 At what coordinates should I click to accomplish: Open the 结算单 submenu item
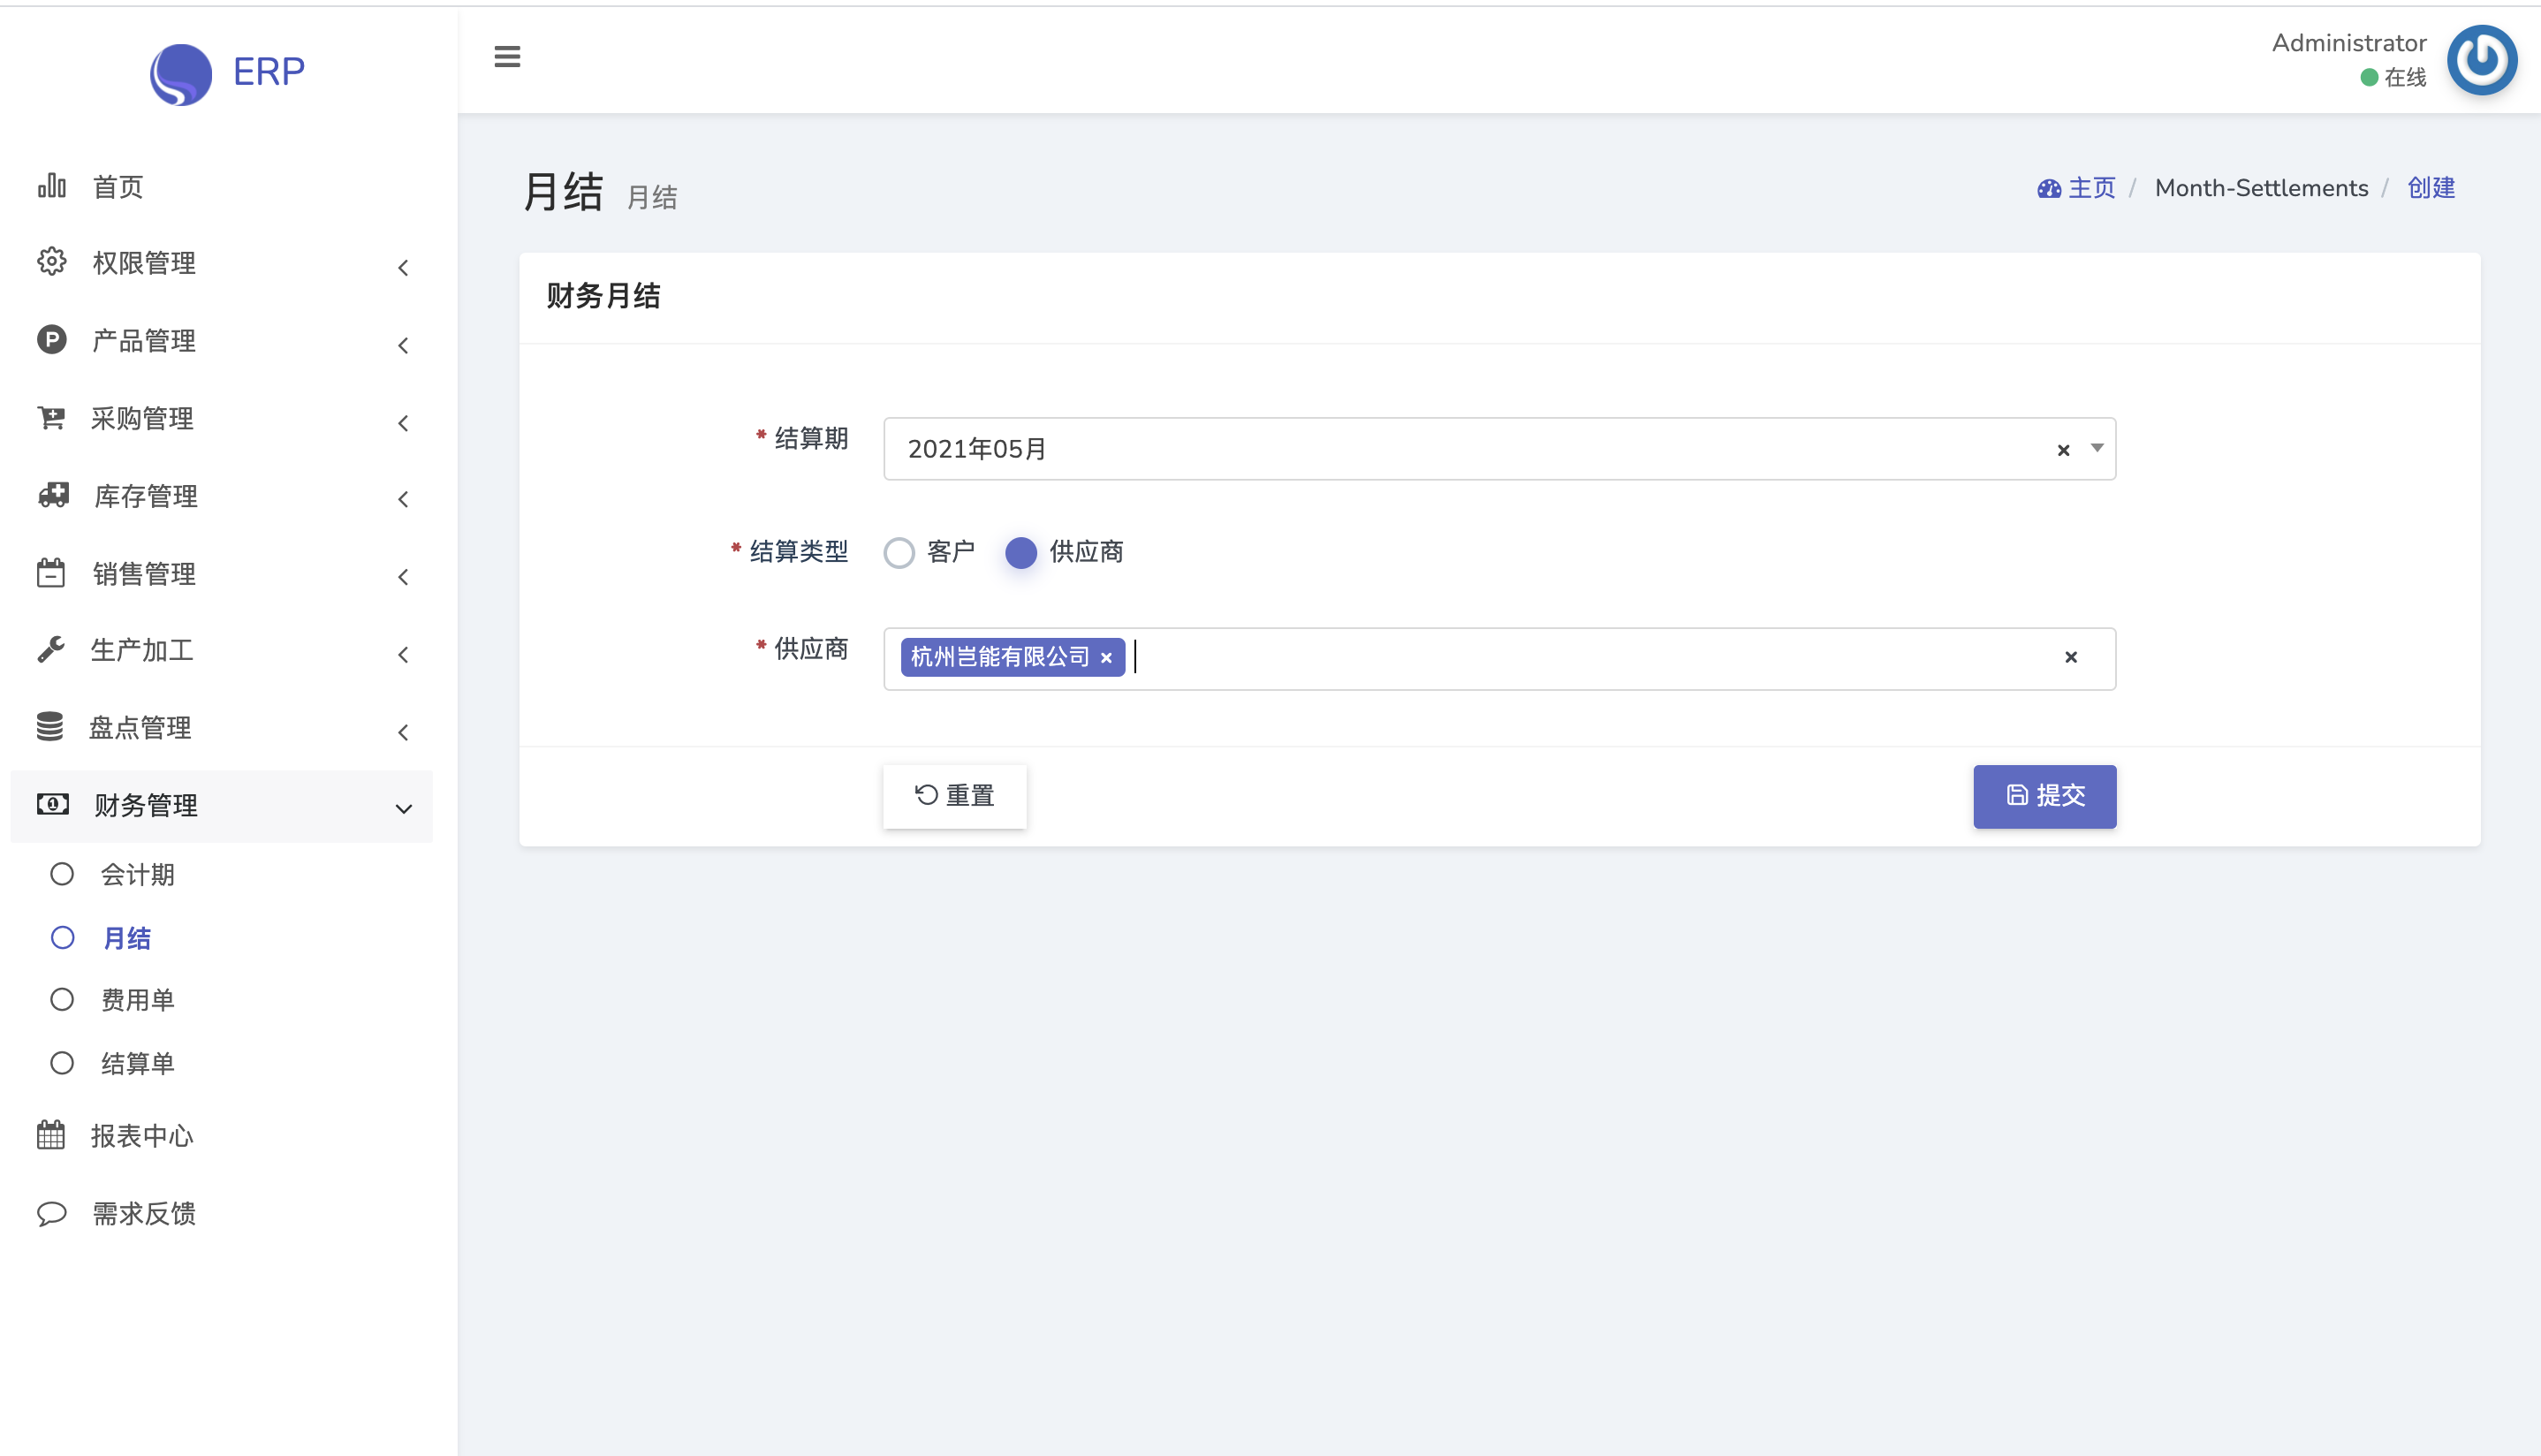click(138, 1063)
